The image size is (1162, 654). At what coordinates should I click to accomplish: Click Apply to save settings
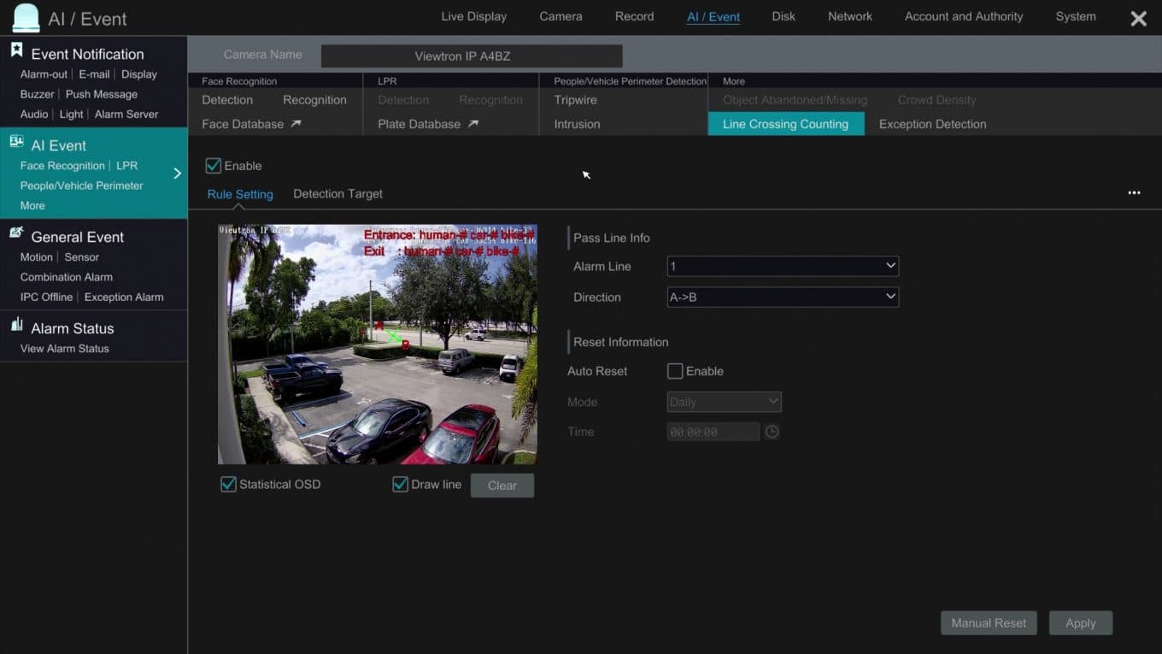[1080, 622]
